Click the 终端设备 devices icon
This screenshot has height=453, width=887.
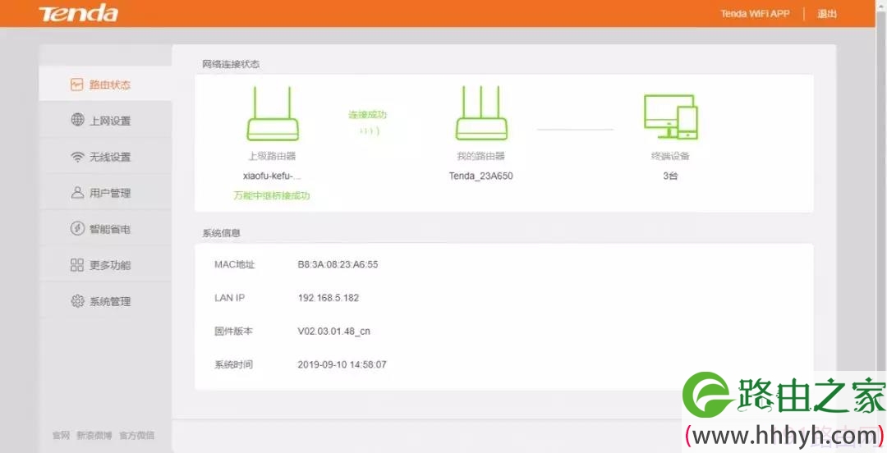[x=671, y=117]
